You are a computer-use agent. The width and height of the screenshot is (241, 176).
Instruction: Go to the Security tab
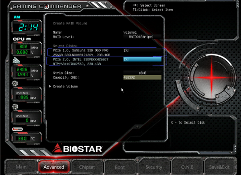154,167
